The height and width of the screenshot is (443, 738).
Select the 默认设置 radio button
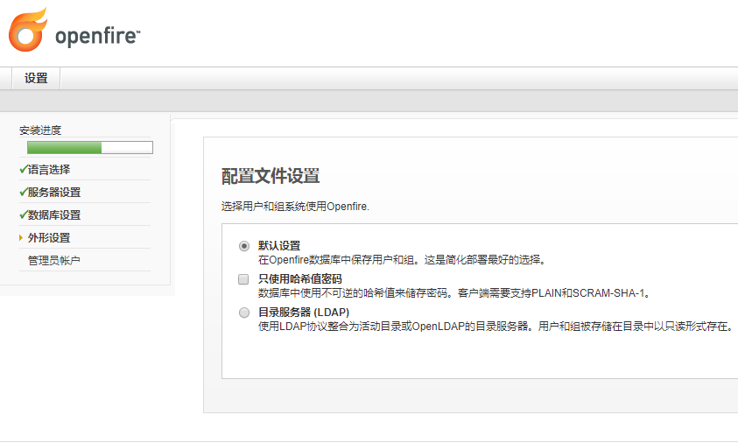(243, 246)
